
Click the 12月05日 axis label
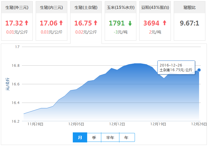(76, 124)
